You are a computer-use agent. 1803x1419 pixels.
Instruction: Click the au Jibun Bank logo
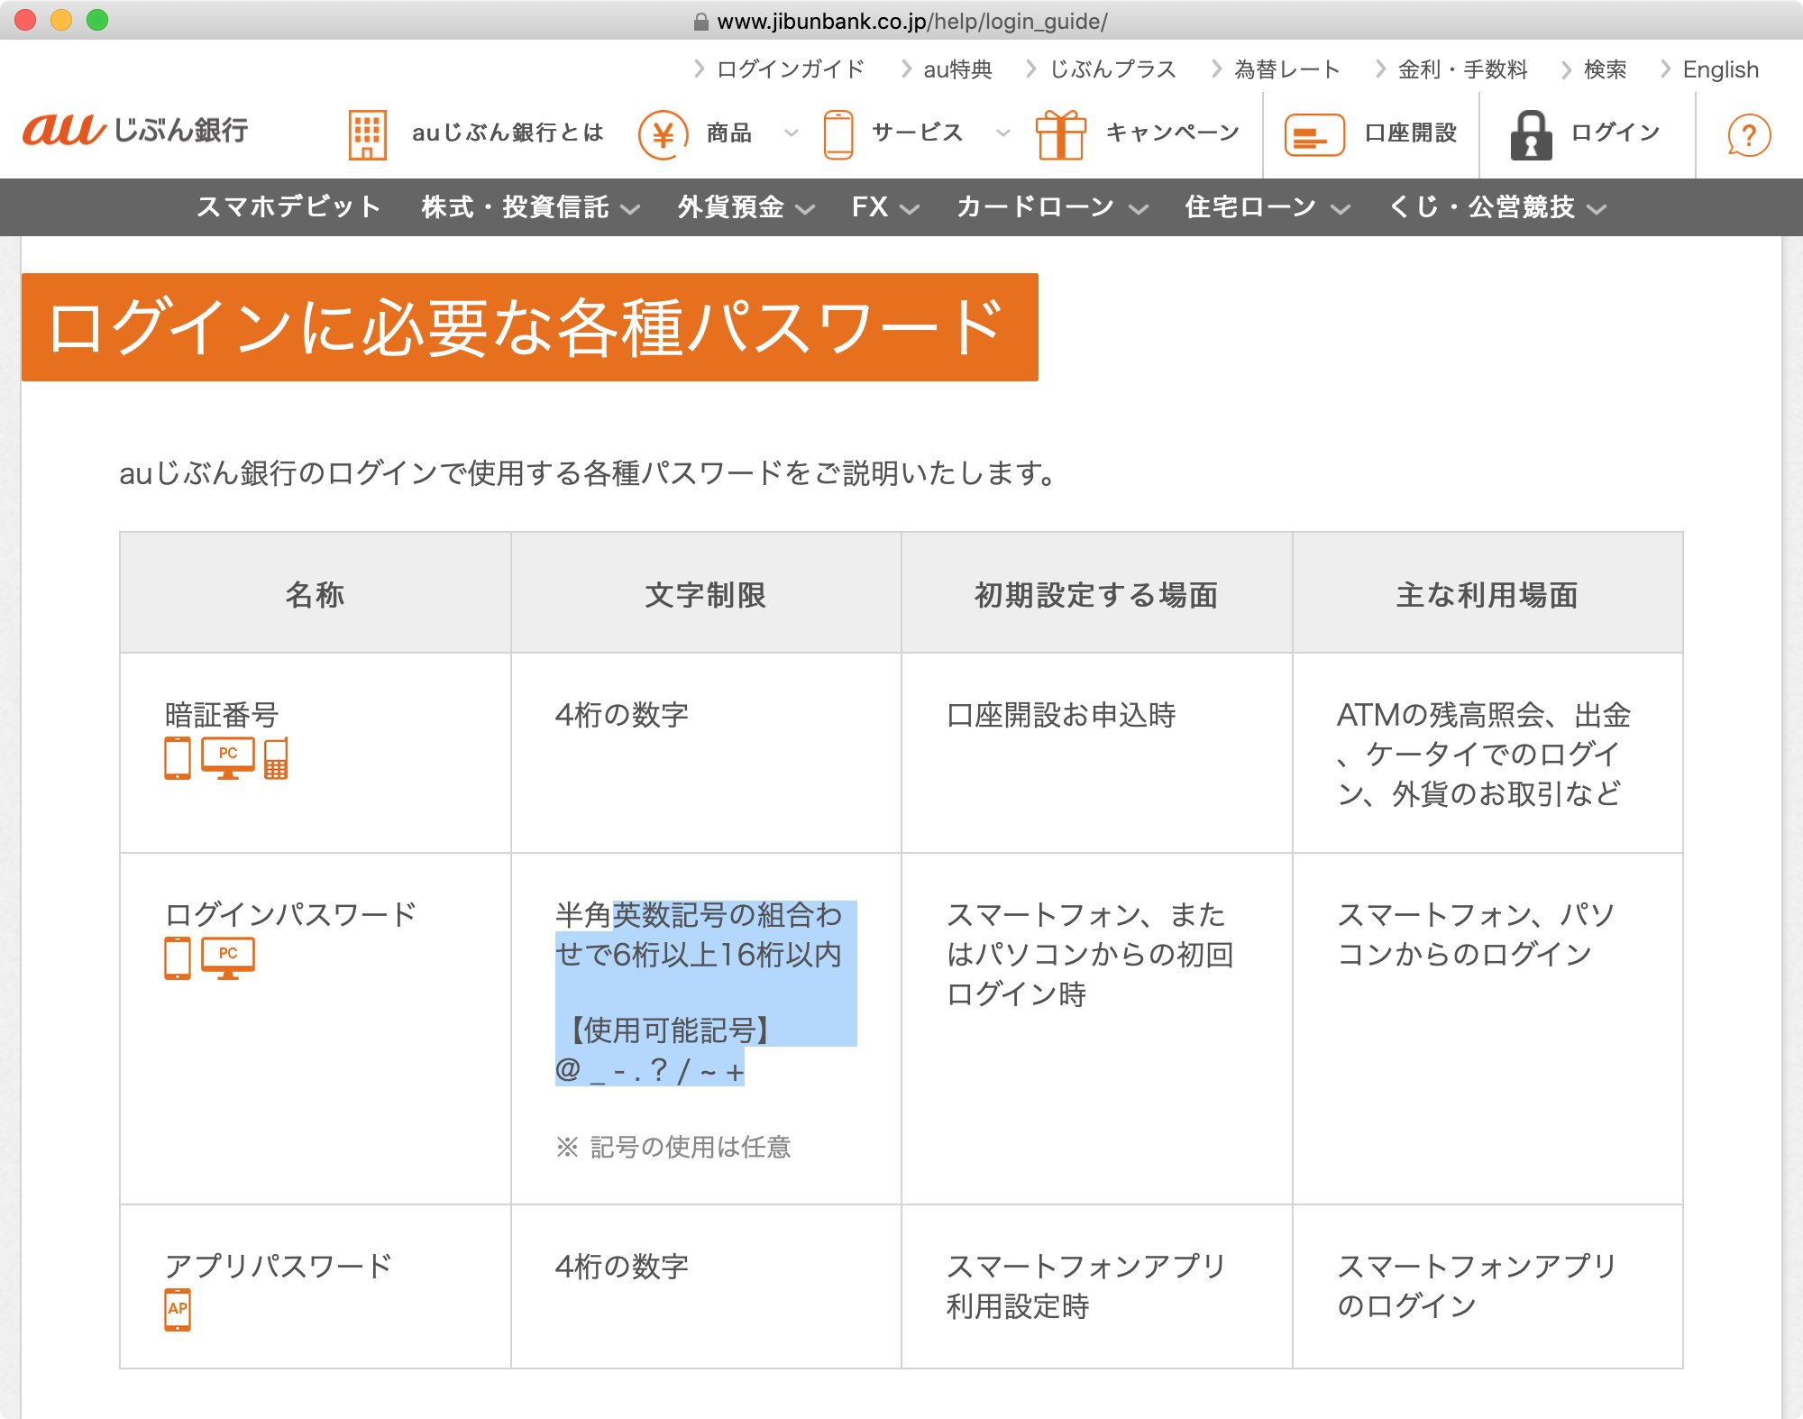click(x=135, y=130)
